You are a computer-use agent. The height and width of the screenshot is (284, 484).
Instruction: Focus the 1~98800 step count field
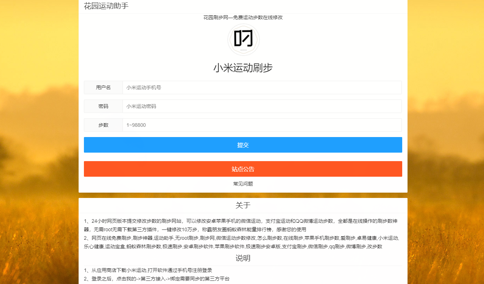point(262,125)
